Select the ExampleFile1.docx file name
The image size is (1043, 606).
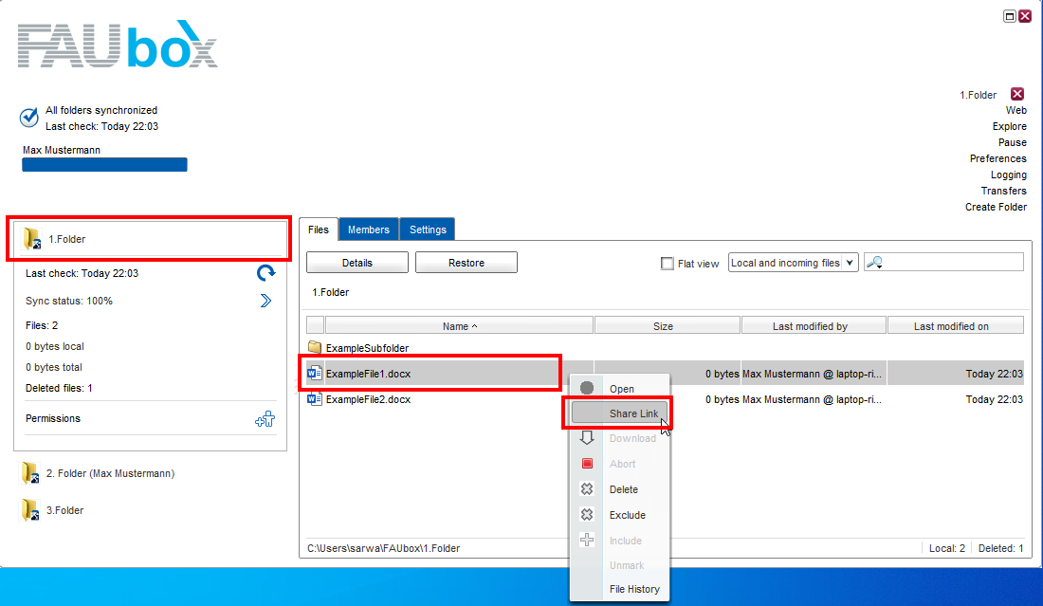point(368,374)
